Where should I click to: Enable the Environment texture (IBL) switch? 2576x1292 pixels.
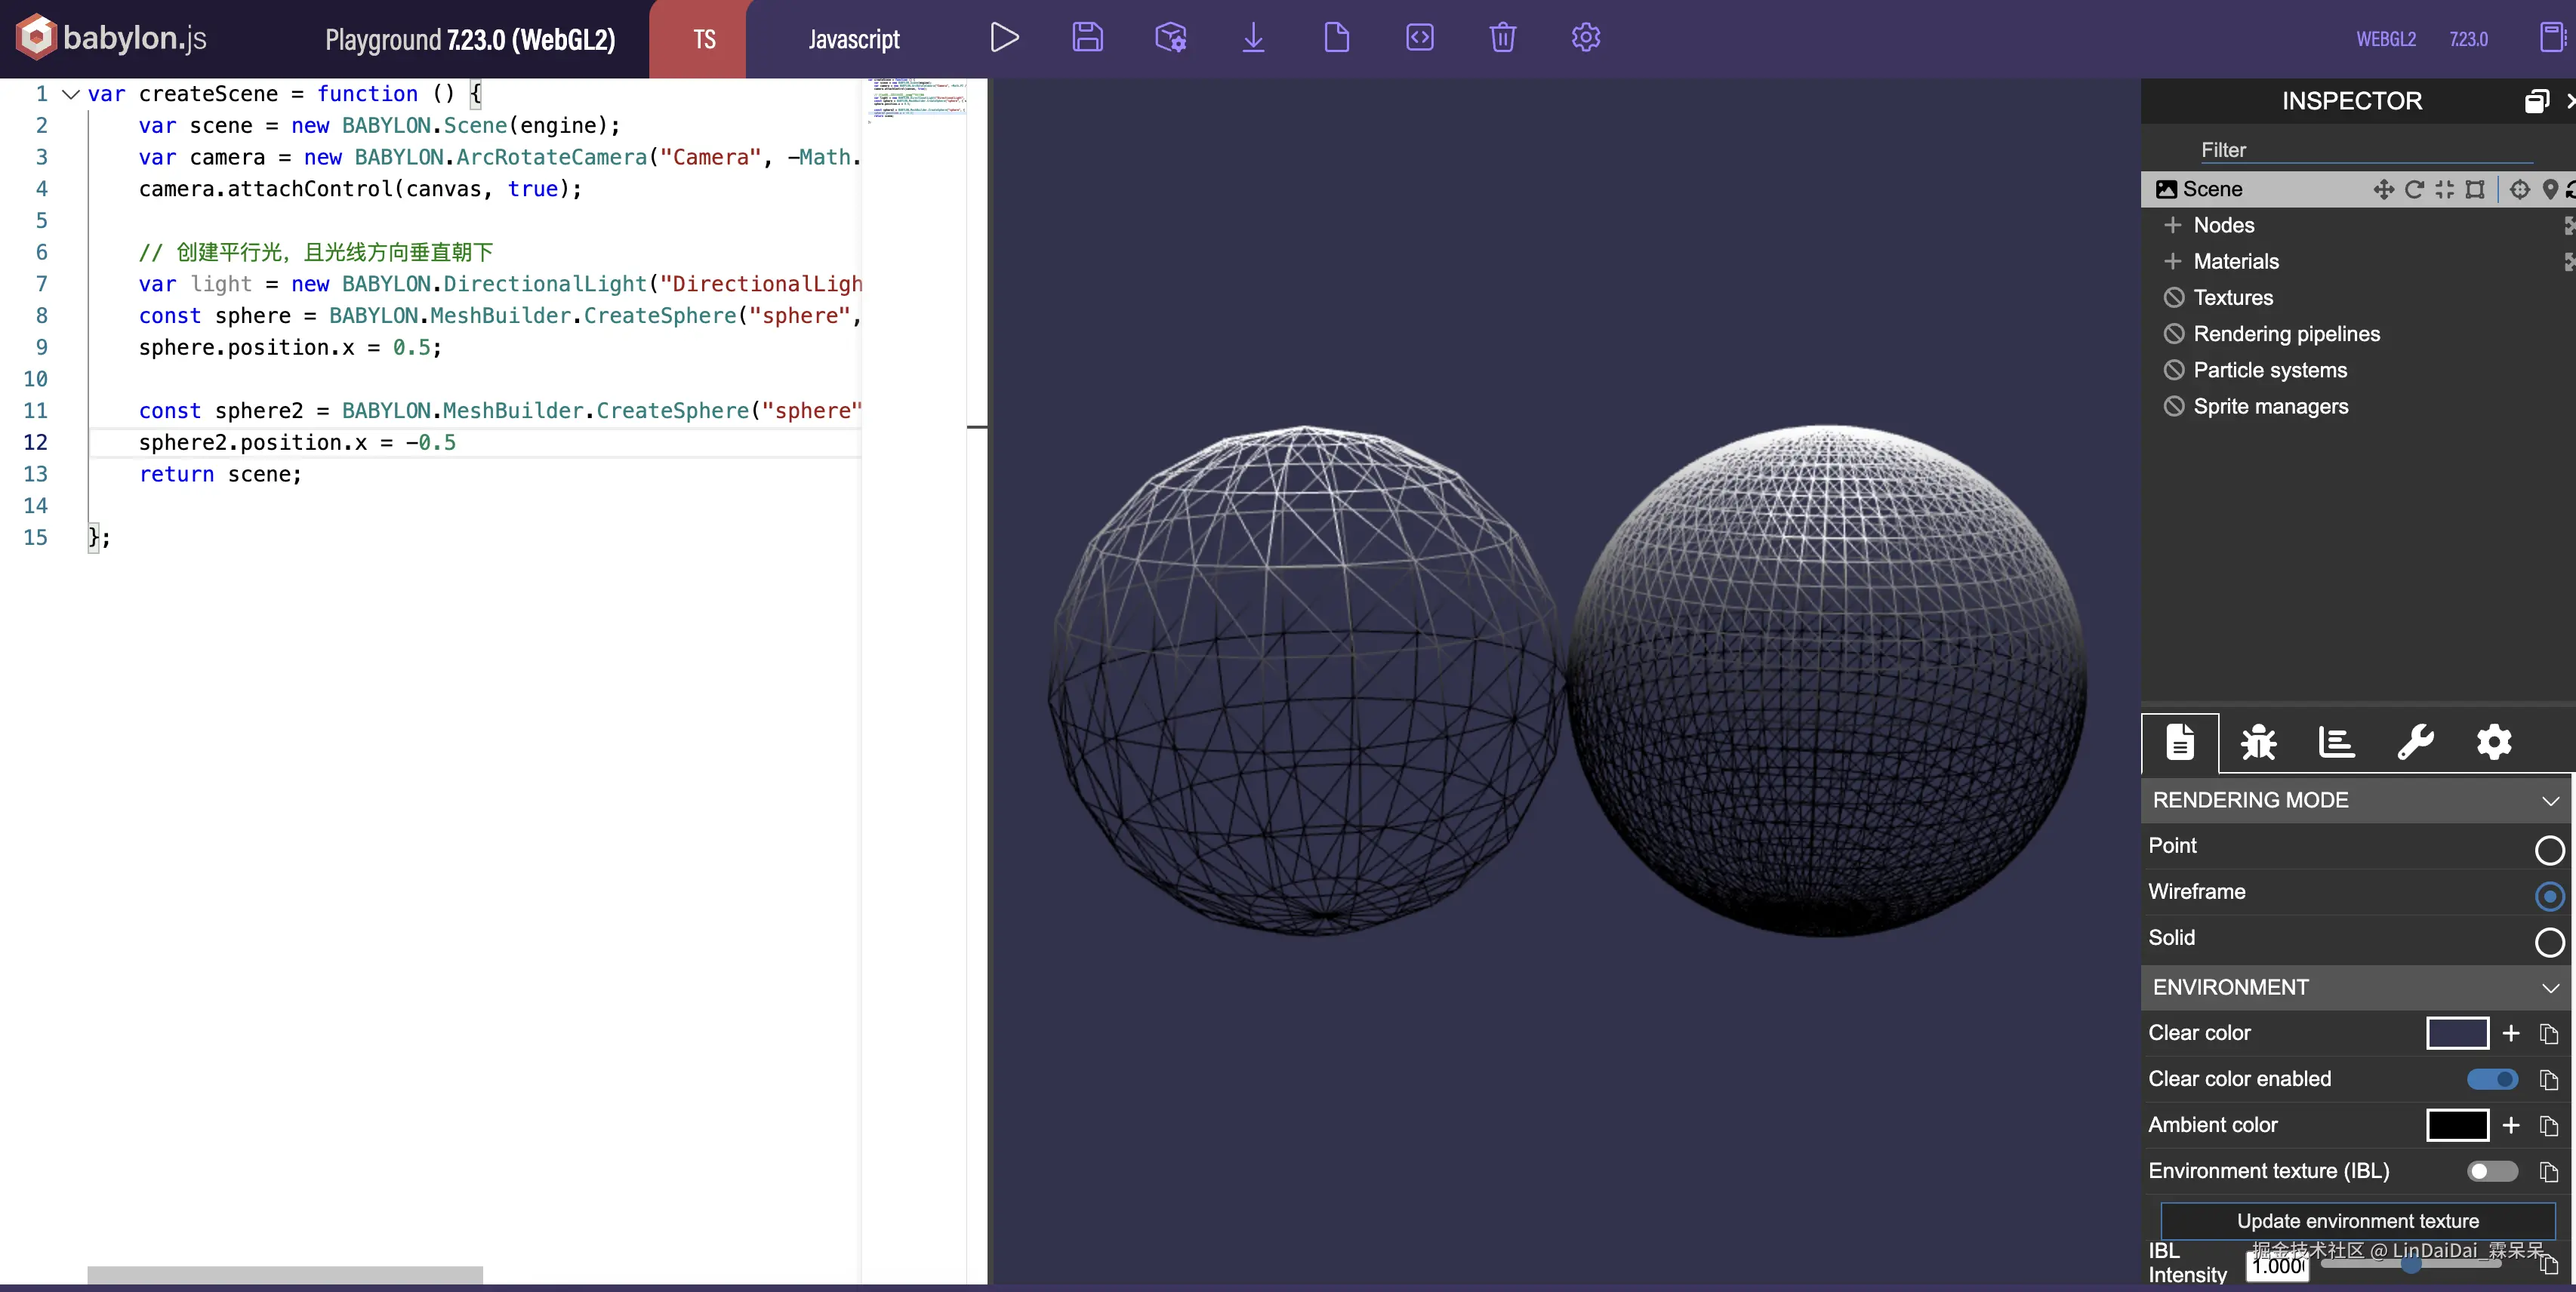click(x=2492, y=1171)
